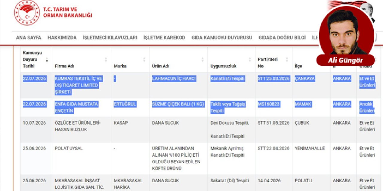Go to İŞLETMECİ KILAVUZLARI page
This screenshot has height=191, width=383.
point(110,38)
